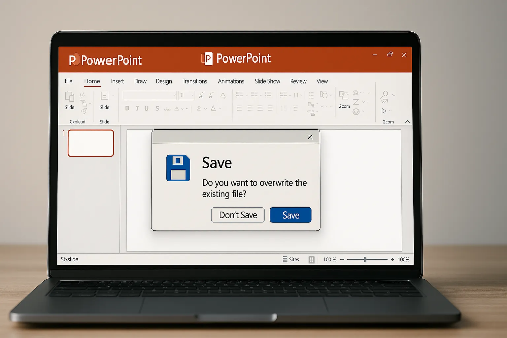Select the Design tab
507x338 pixels.
(x=164, y=81)
